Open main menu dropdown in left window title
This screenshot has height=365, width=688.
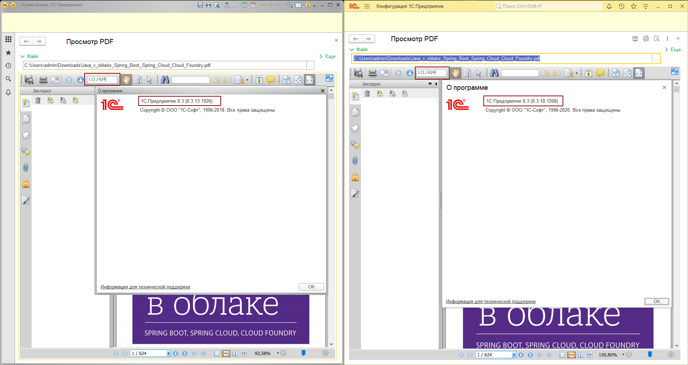(x=13, y=5)
